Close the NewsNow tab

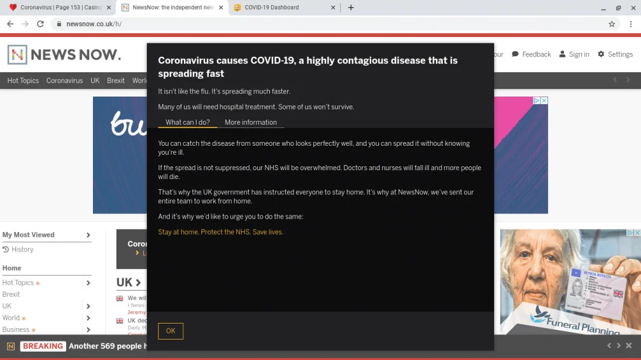coord(221,7)
